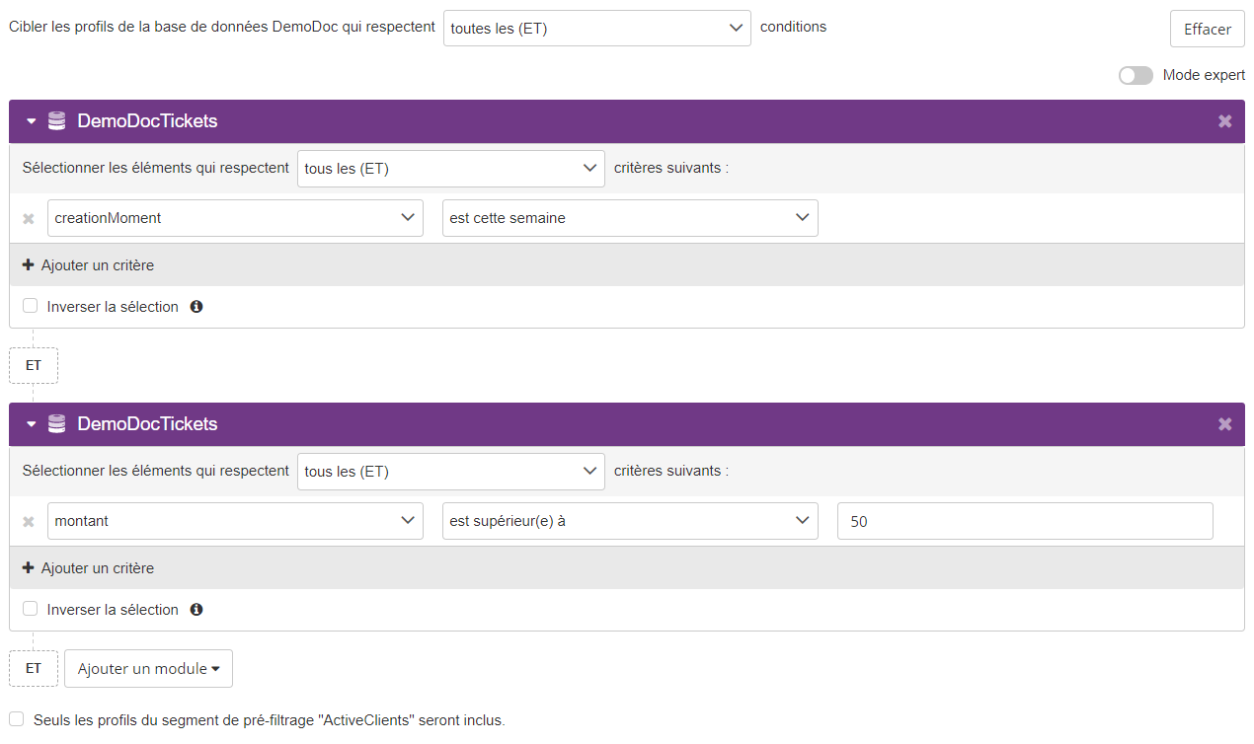Open the top 'toutes les (ET)' dropdown
Image resolution: width=1254 pixels, height=744 pixels.
pos(596,29)
